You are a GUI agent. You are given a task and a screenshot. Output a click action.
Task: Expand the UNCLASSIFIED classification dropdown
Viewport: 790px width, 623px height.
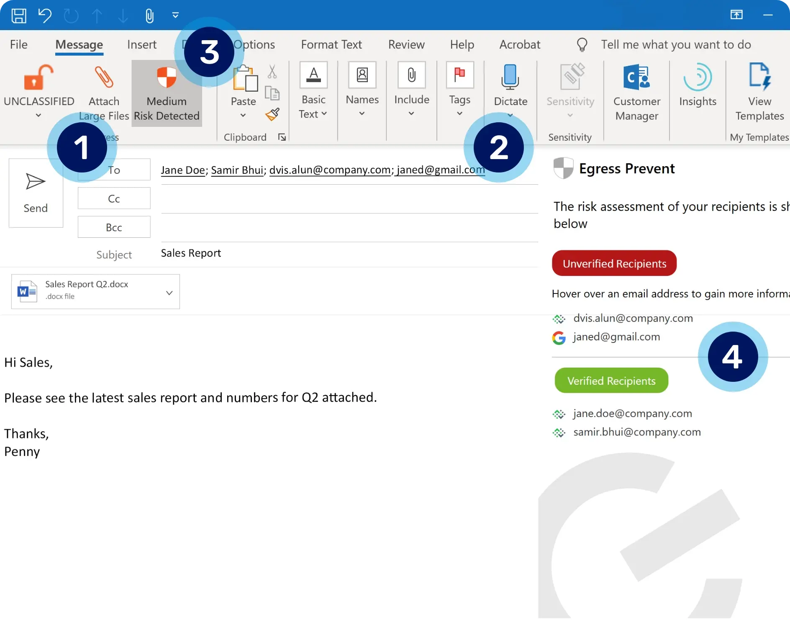[x=38, y=116]
